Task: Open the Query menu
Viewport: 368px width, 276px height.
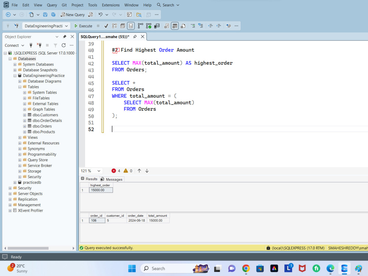Action: coord(52,5)
